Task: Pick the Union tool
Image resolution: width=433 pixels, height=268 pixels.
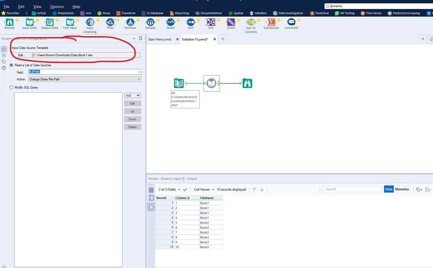Action: pyautogui.click(x=231, y=24)
